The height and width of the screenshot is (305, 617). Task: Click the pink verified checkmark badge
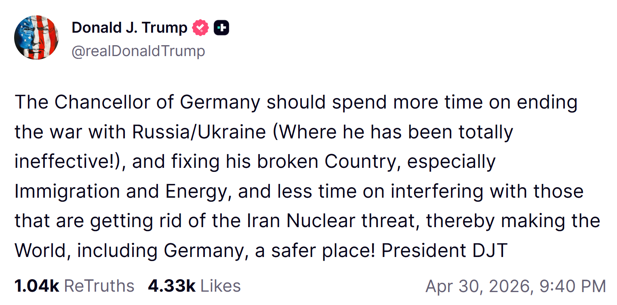200,28
